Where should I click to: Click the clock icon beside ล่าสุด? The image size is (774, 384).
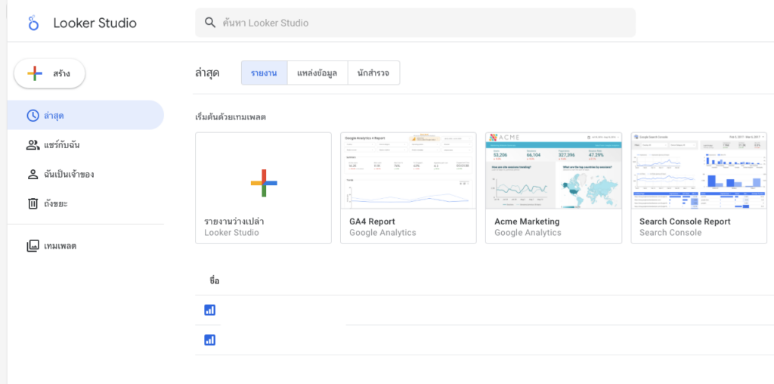point(33,116)
